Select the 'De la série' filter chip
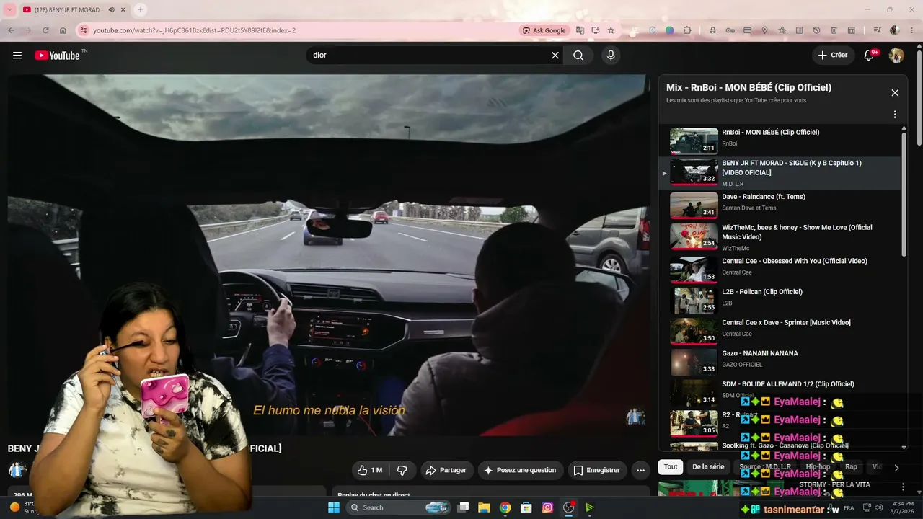This screenshot has height=519, width=923. [708, 467]
